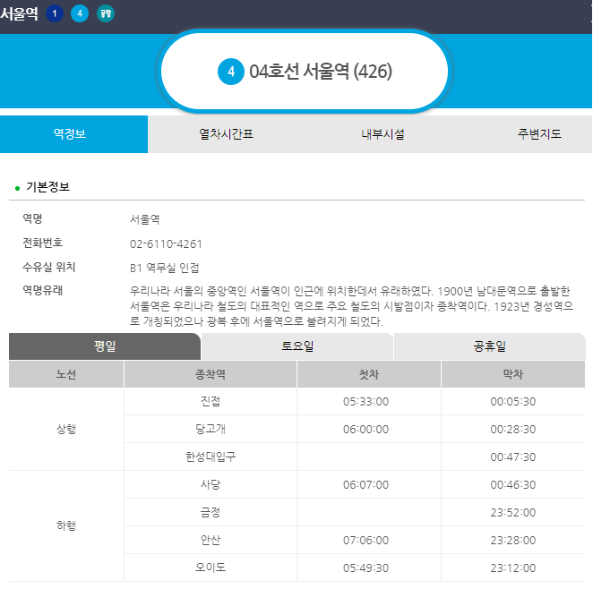Click the 서울역 station name value
The image size is (593, 589).
point(145,219)
